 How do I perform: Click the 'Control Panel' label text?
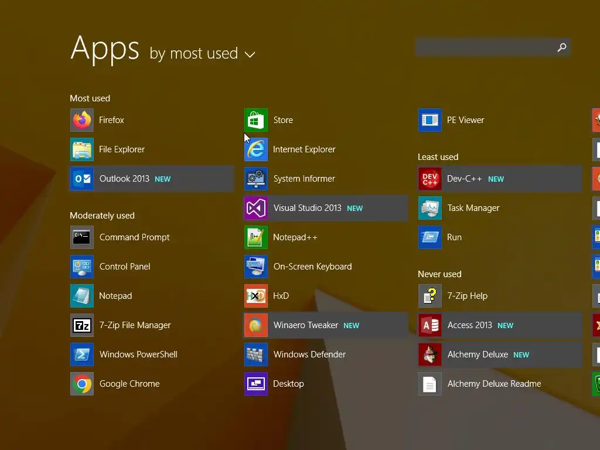point(125,267)
